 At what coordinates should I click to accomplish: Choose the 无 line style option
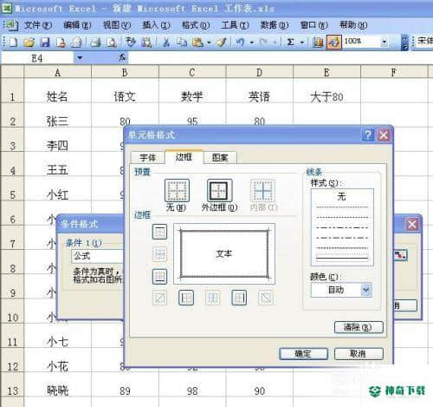342,197
